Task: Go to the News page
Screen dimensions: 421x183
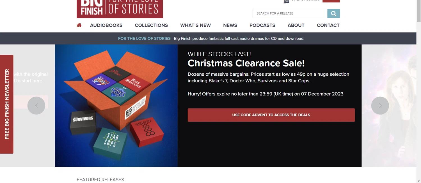Action: click(x=230, y=25)
